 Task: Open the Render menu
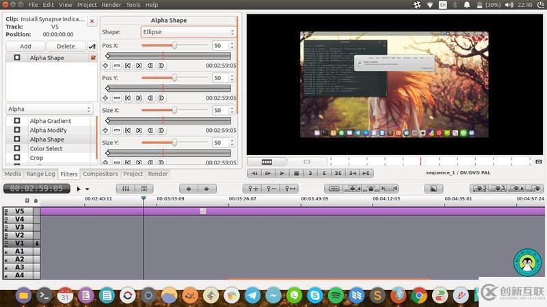click(x=111, y=5)
